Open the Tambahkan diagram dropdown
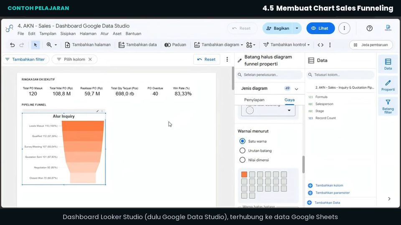This screenshot has height=225, width=401. pyautogui.click(x=218, y=45)
